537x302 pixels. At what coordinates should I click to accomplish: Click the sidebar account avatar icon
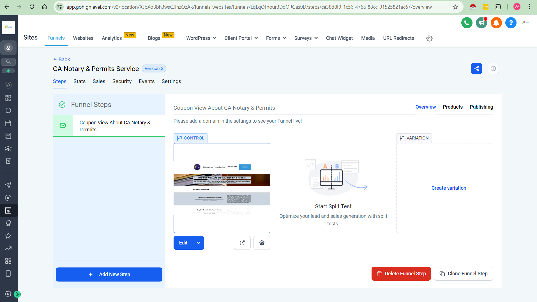pos(8,48)
